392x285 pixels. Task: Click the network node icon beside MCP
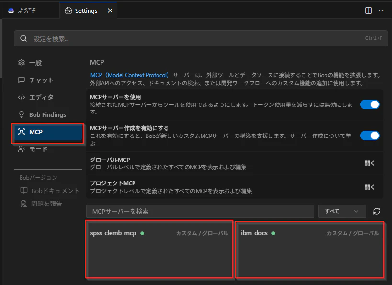(x=22, y=132)
